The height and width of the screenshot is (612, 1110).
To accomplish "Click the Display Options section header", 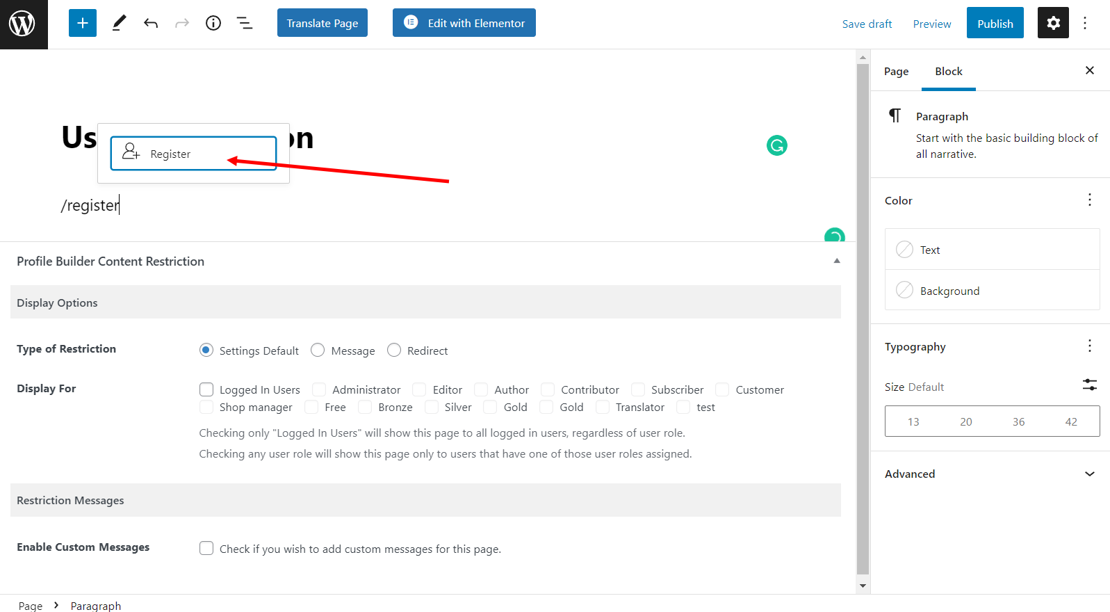I will [x=425, y=303].
